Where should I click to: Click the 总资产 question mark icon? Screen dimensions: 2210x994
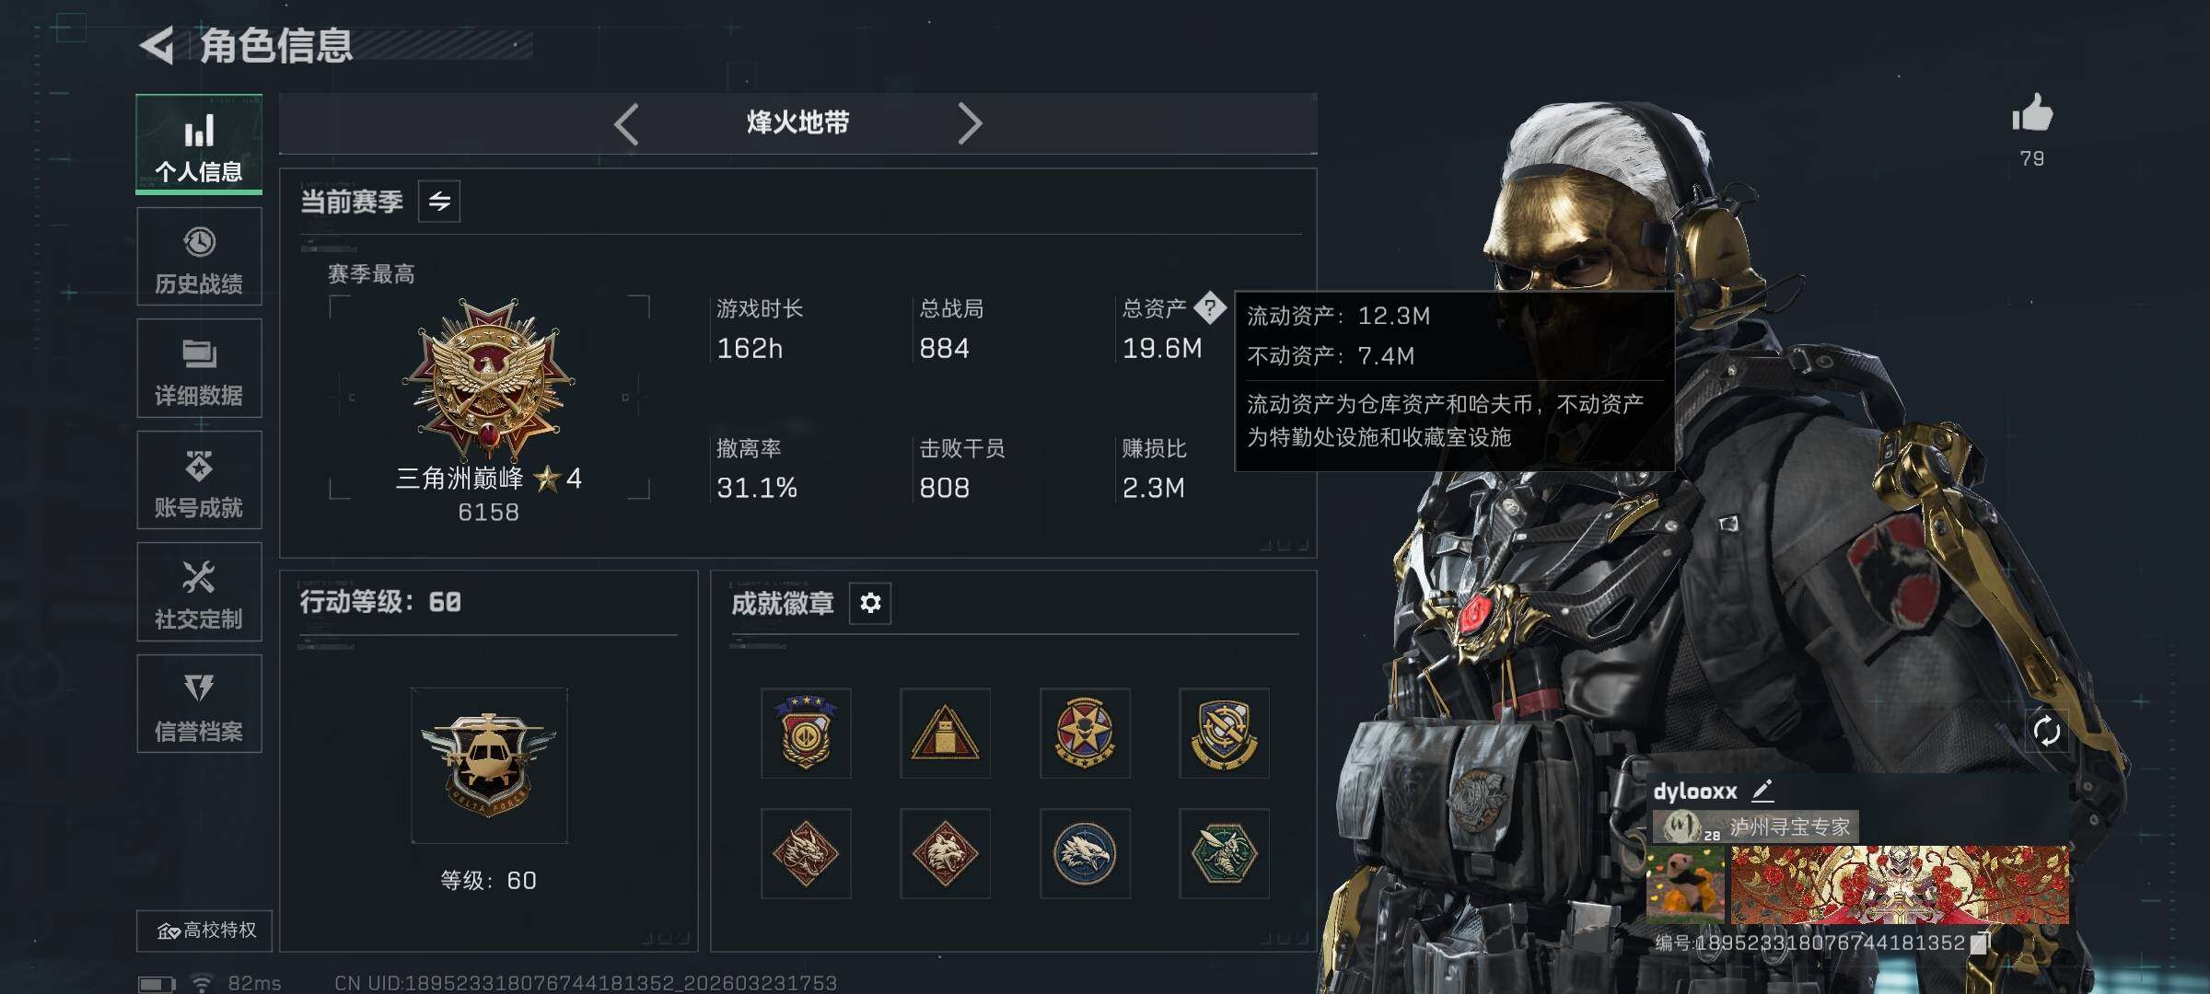pos(1210,308)
